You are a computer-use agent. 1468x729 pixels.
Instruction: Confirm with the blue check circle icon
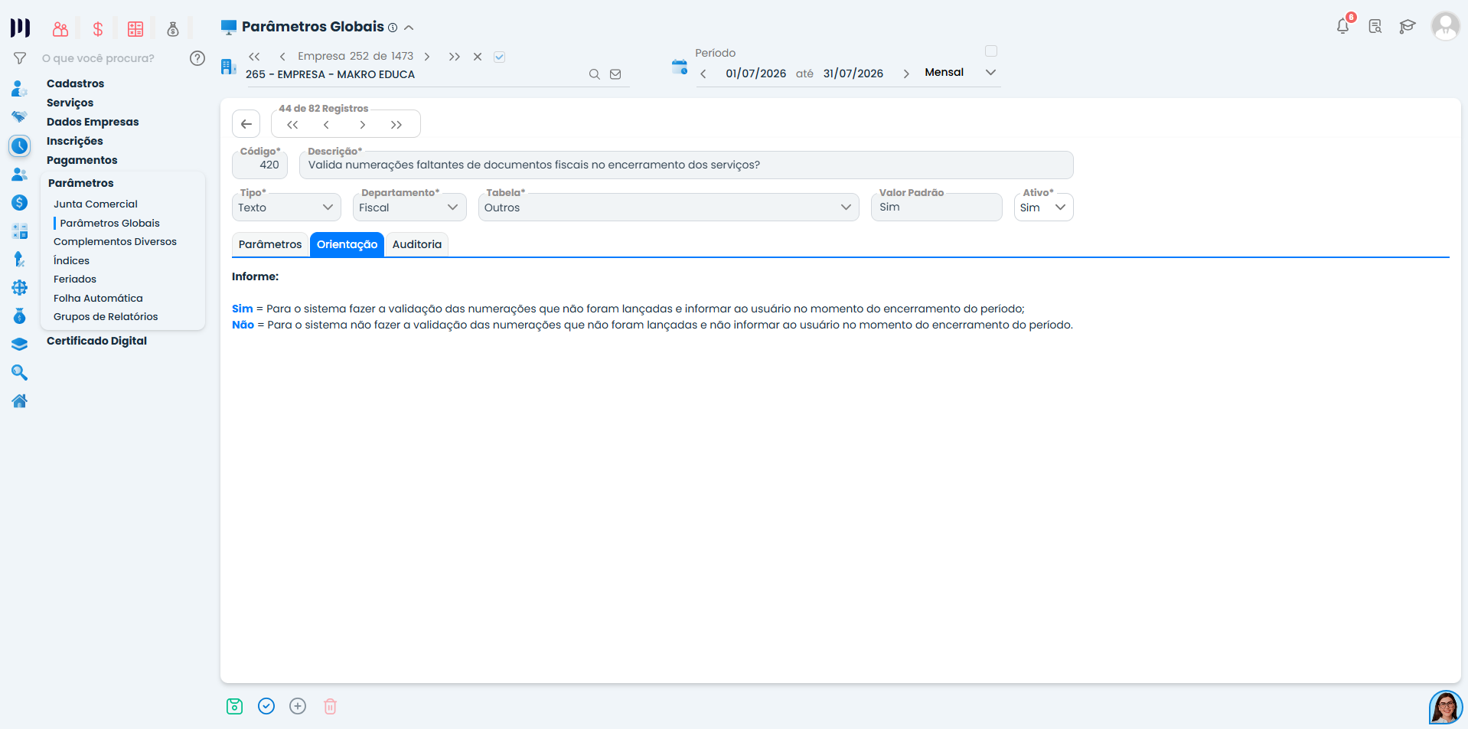[x=266, y=706]
